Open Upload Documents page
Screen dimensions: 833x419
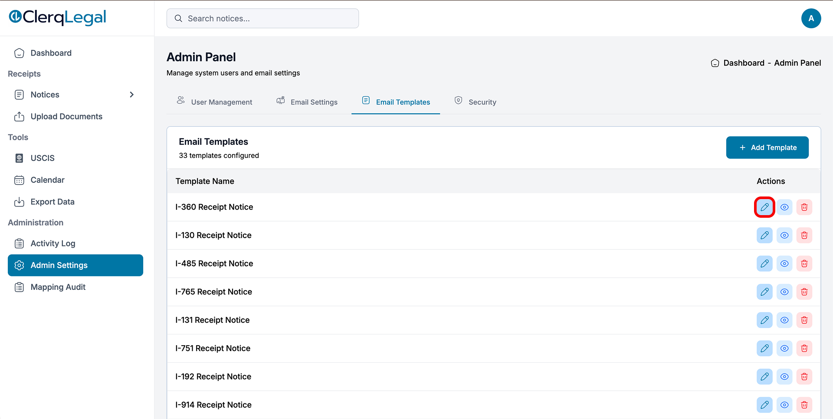(x=75, y=116)
